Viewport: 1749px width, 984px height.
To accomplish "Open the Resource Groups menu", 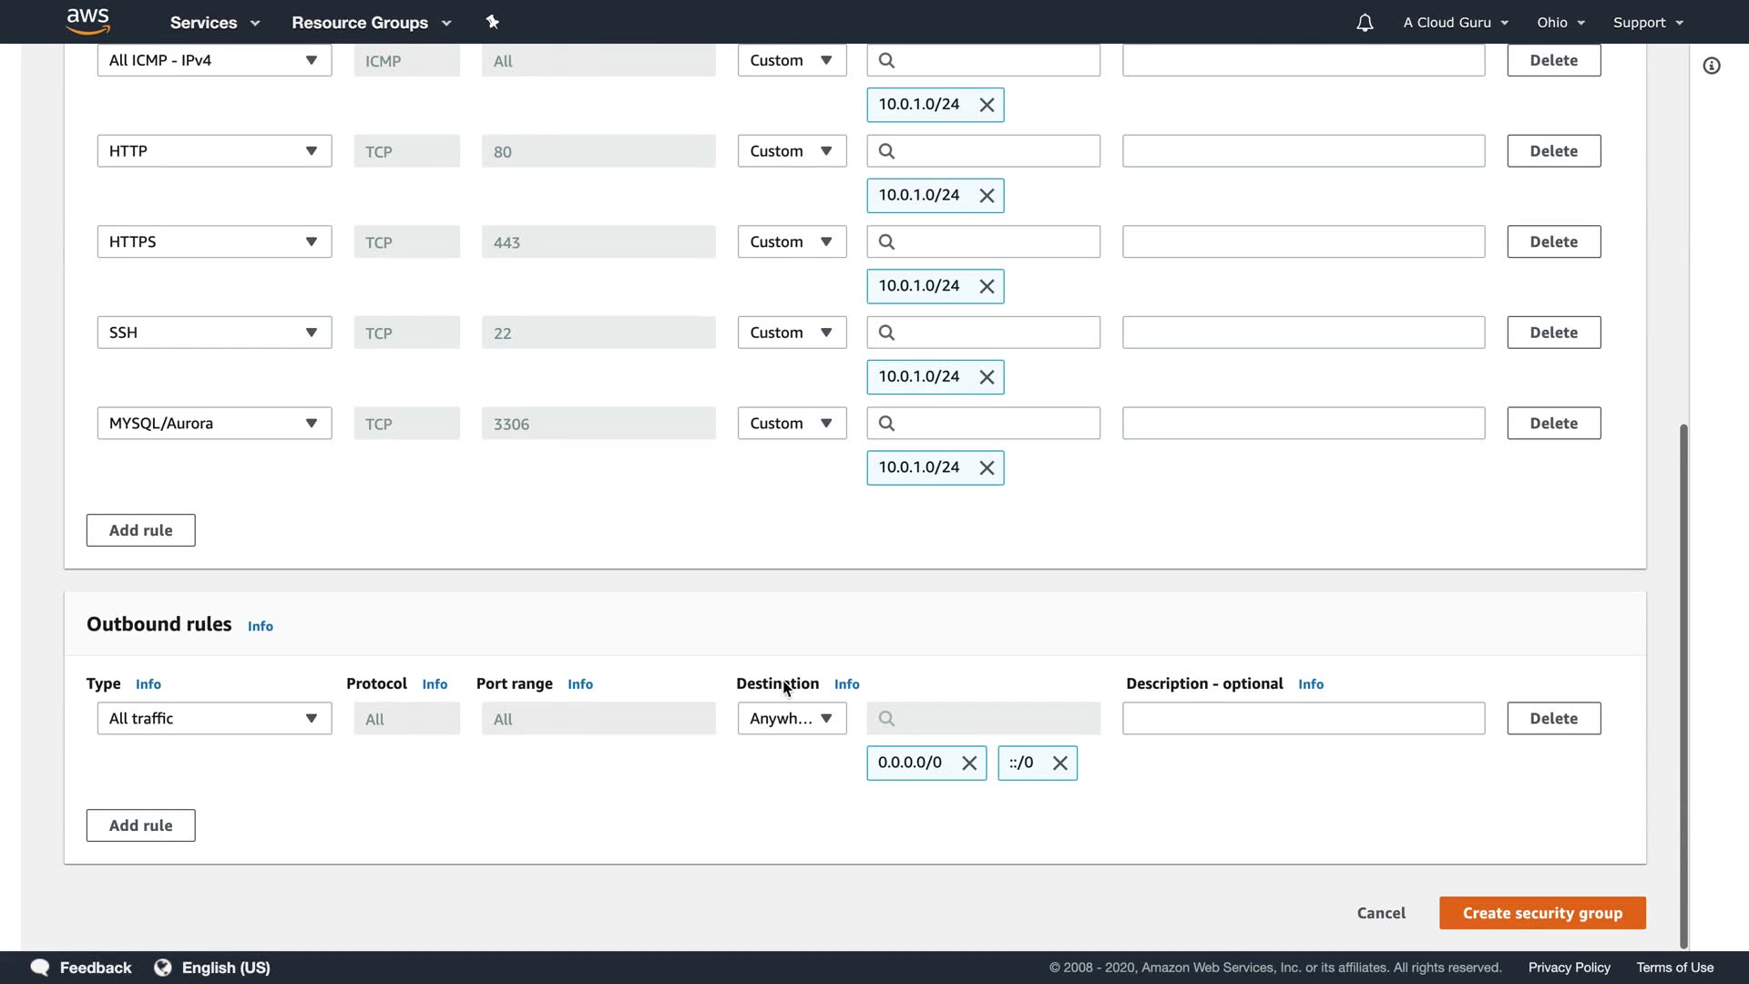I will click(371, 23).
